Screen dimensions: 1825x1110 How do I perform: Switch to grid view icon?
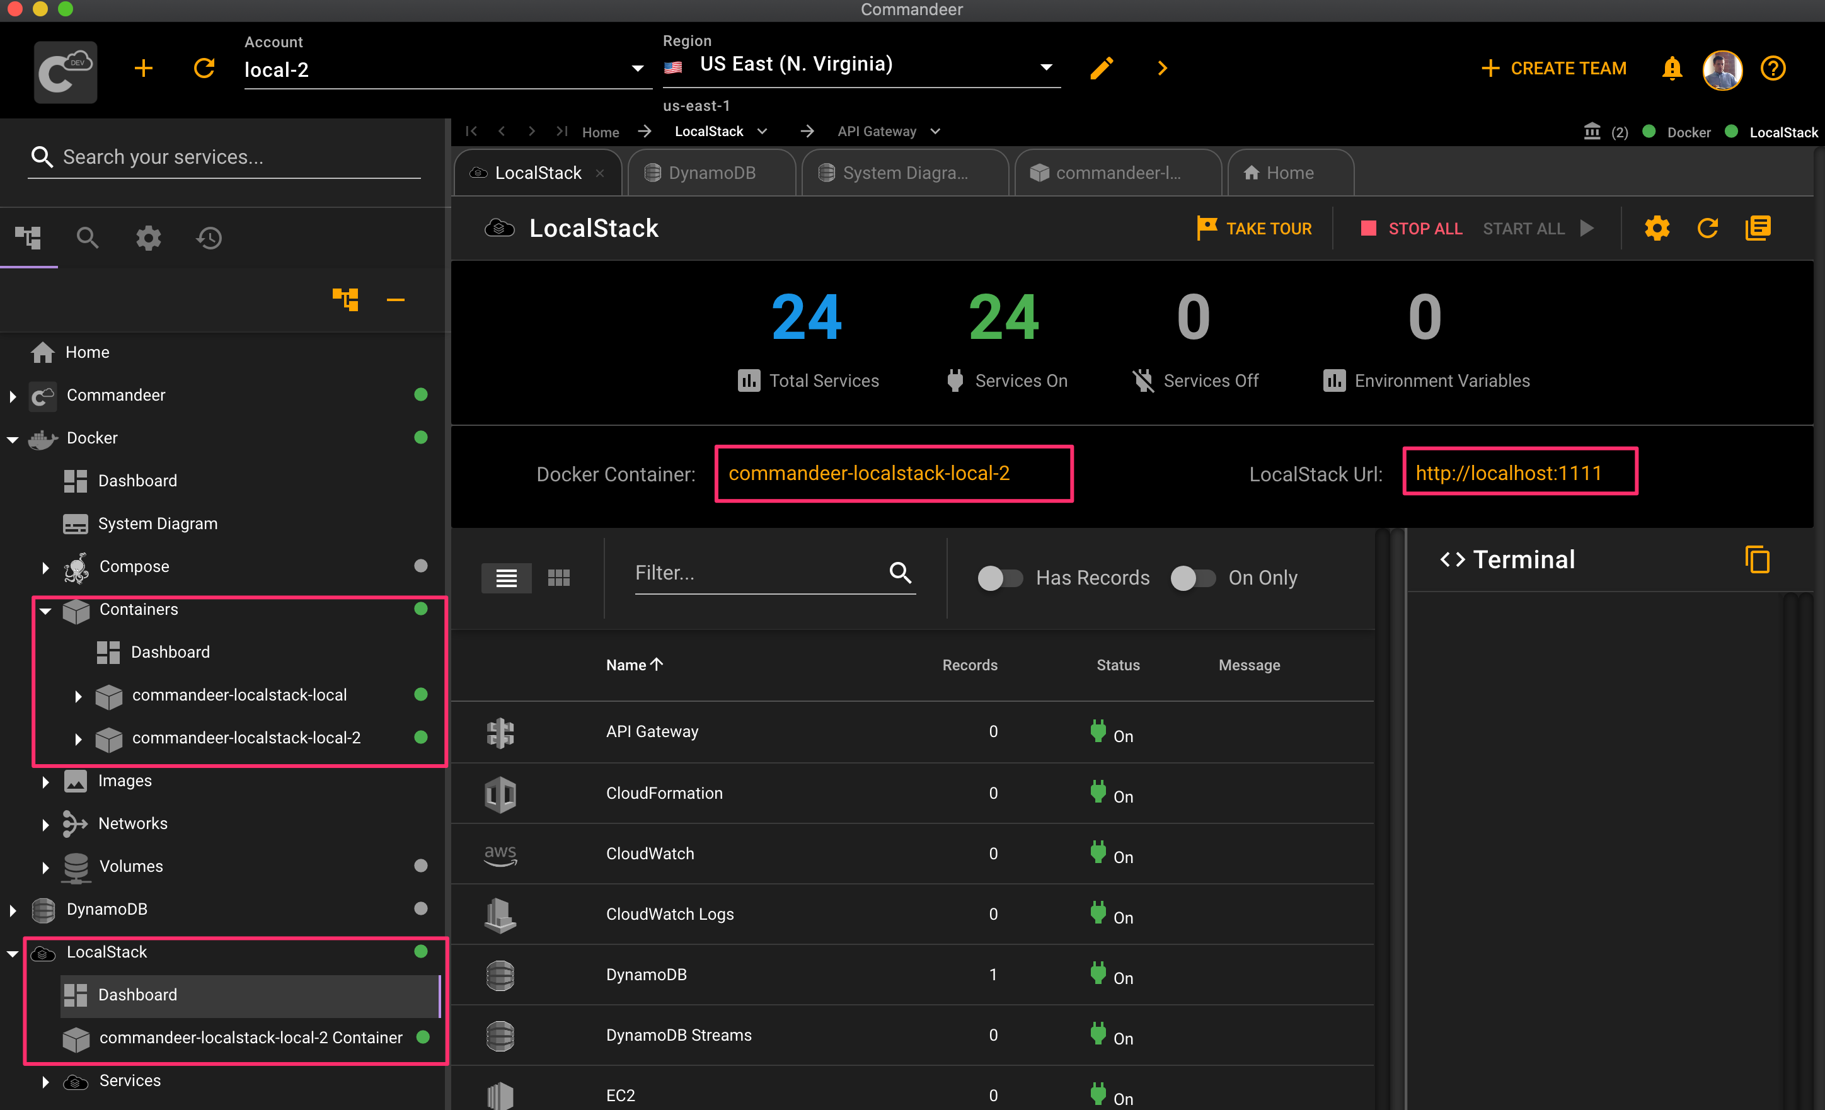tap(558, 578)
